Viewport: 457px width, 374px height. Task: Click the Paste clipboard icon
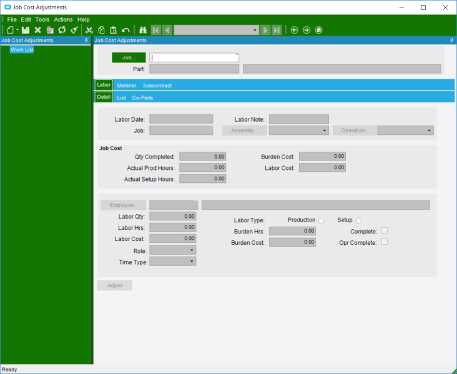[x=114, y=30]
